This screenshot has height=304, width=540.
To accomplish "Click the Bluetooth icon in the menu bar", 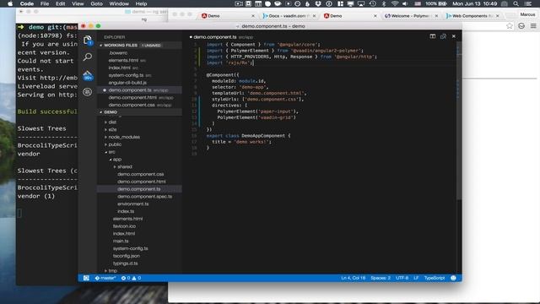I will point(384,3).
